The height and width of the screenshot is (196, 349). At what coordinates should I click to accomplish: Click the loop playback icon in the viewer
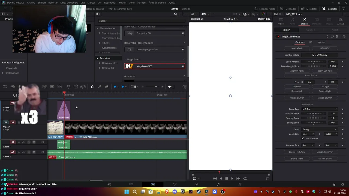click(x=245, y=179)
